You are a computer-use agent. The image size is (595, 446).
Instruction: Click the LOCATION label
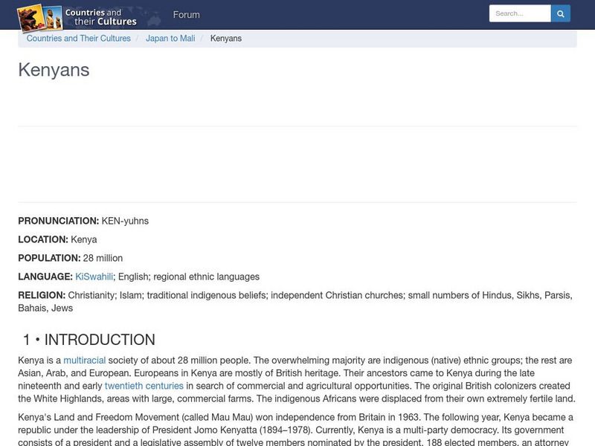click(43, 239)
